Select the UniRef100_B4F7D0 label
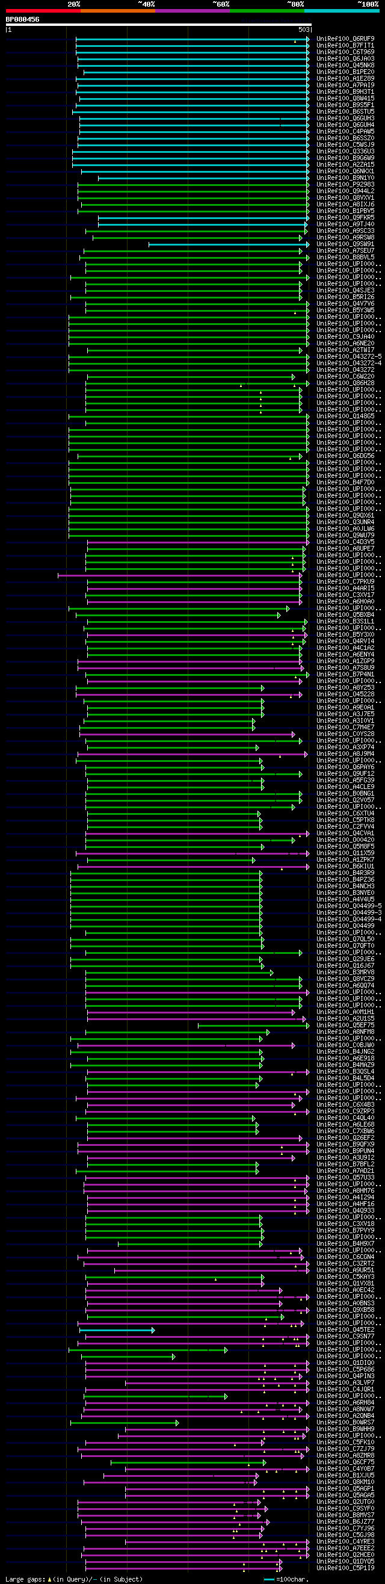The height and width of the screenshot is (1584, 385). (346, 482)
